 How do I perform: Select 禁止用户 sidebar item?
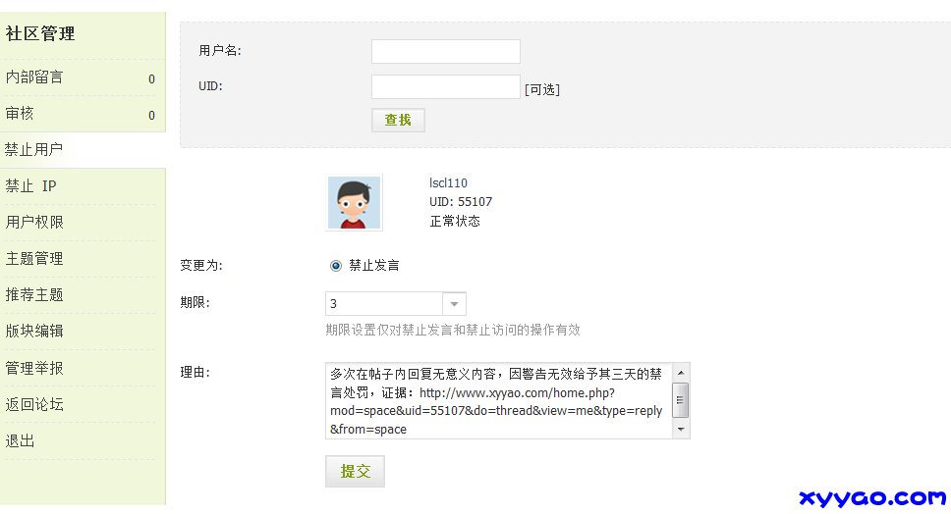point(33,150)
